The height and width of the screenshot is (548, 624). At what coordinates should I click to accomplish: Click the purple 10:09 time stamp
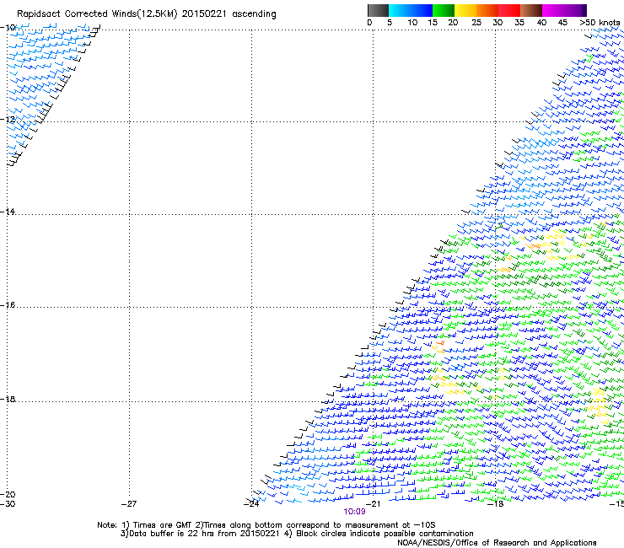click(354, 512)
